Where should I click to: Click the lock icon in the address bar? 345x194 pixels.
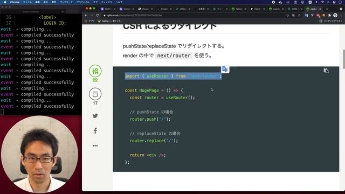105,16
